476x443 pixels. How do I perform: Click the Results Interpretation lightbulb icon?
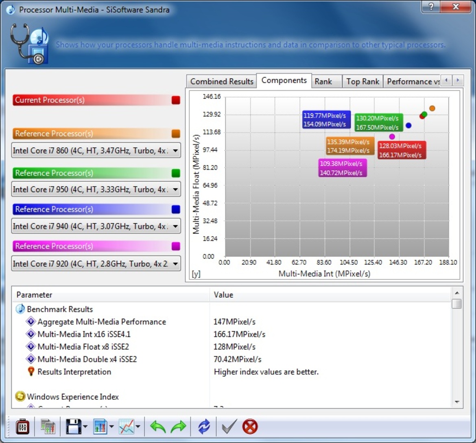(x=31, y=371)
